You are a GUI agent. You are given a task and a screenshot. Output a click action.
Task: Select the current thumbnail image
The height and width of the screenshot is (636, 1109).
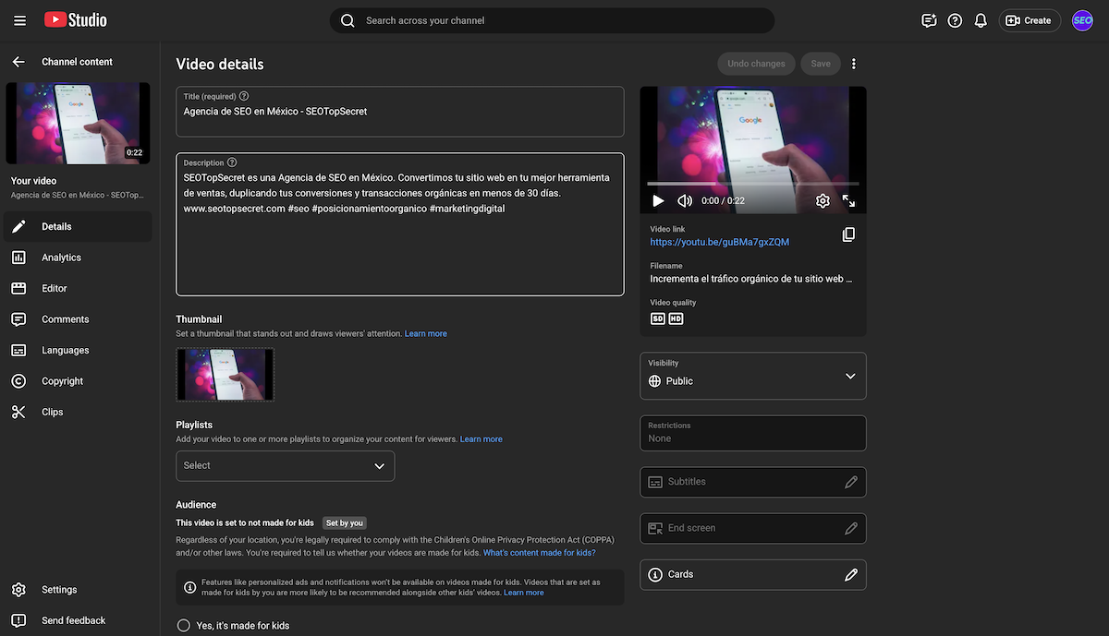tap(225, 374)
